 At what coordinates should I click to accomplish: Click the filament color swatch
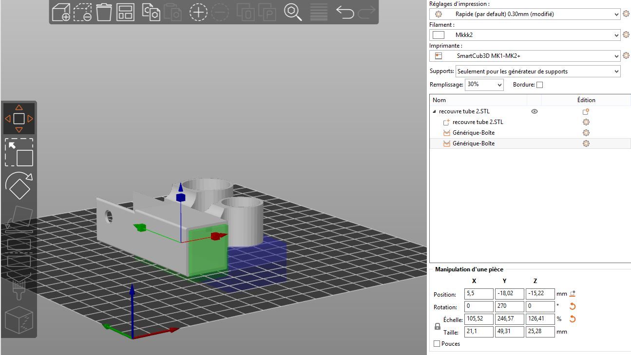pos(439,35)
